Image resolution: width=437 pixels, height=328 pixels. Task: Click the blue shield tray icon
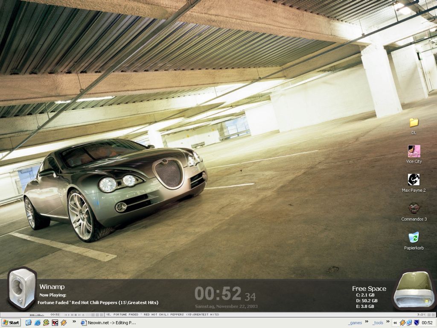click(417, 323)
